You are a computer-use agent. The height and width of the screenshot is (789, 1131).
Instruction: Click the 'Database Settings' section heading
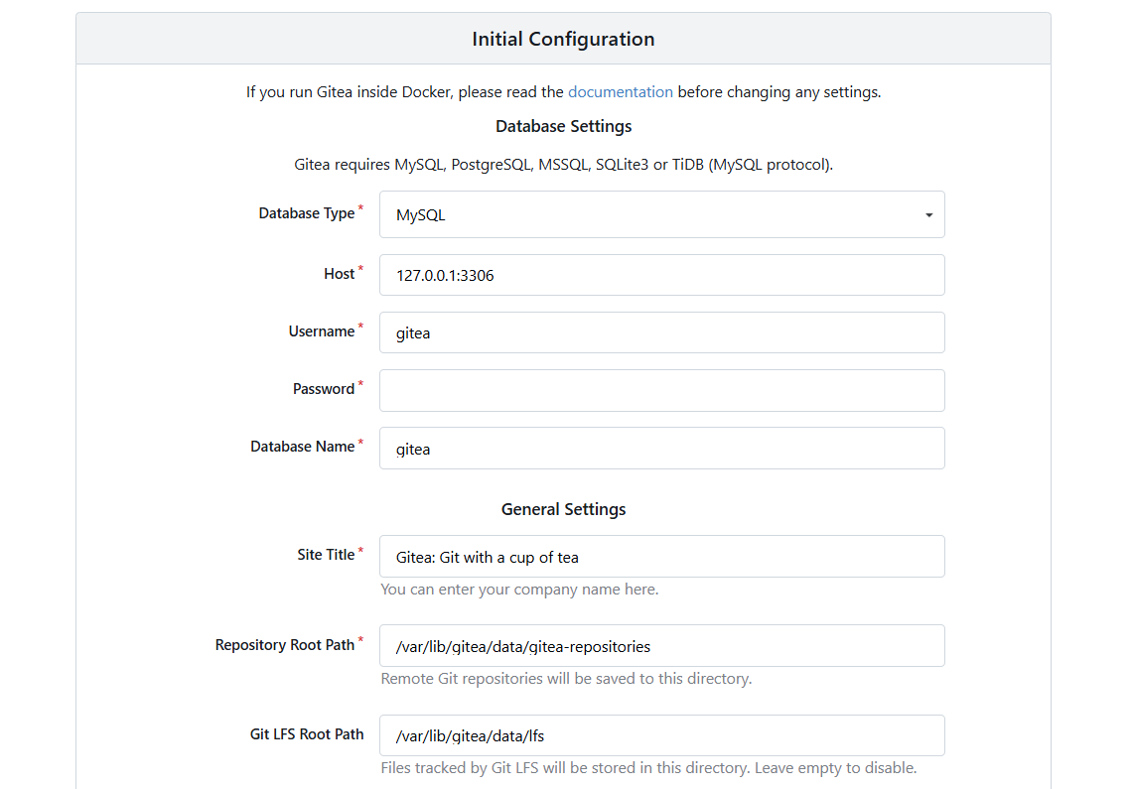point(563,126)
